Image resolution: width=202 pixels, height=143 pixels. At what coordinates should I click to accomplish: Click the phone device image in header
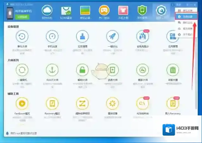click(10, 13)
